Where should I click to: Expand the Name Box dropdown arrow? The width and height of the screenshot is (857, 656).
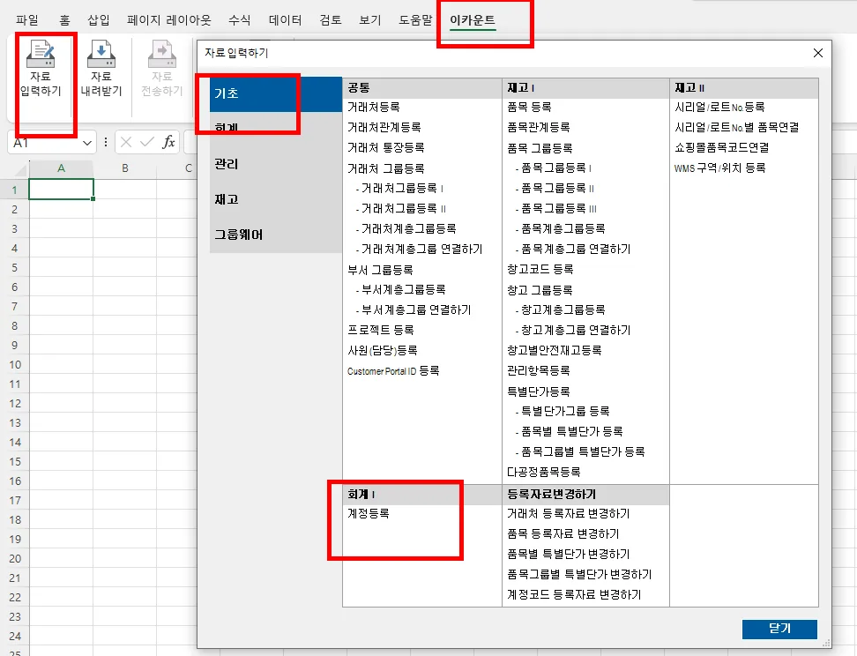pos(87,143)
